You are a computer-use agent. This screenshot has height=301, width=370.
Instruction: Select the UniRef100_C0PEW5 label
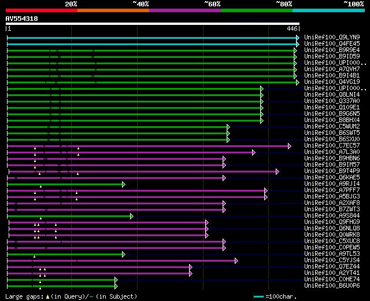332,248
